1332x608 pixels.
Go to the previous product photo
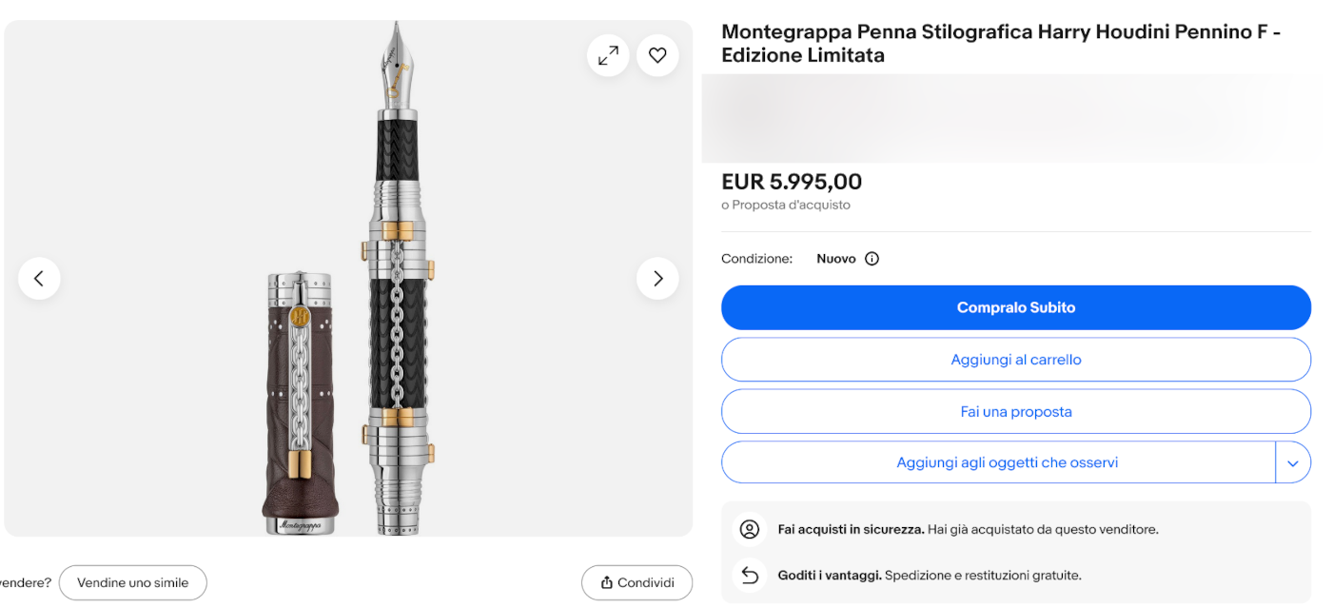click(x=39, y=279)
